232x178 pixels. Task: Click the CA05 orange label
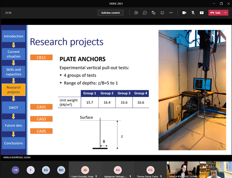point(41,131)
